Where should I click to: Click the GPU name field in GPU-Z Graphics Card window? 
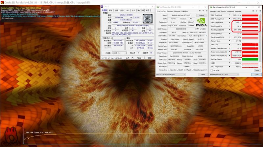181,15
